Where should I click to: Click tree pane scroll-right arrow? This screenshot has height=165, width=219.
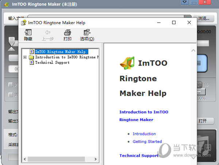pyautogui.click(x=96, y=159)
